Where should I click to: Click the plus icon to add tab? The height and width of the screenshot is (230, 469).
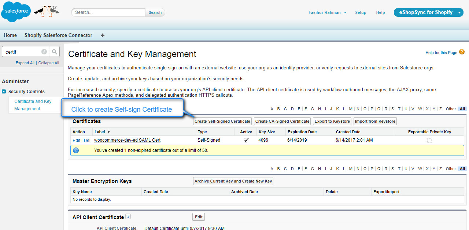pos(103,35)
